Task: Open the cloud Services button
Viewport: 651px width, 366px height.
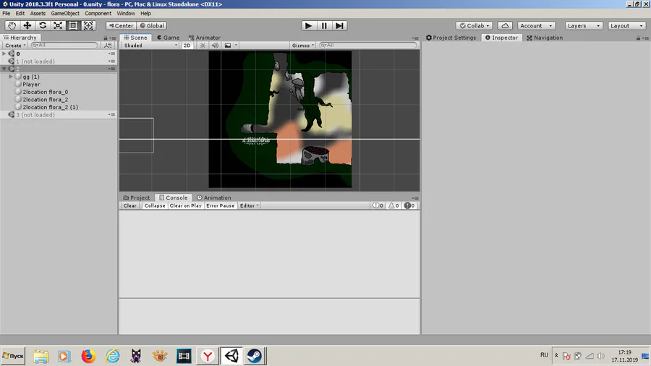Action: click(505, 26)
